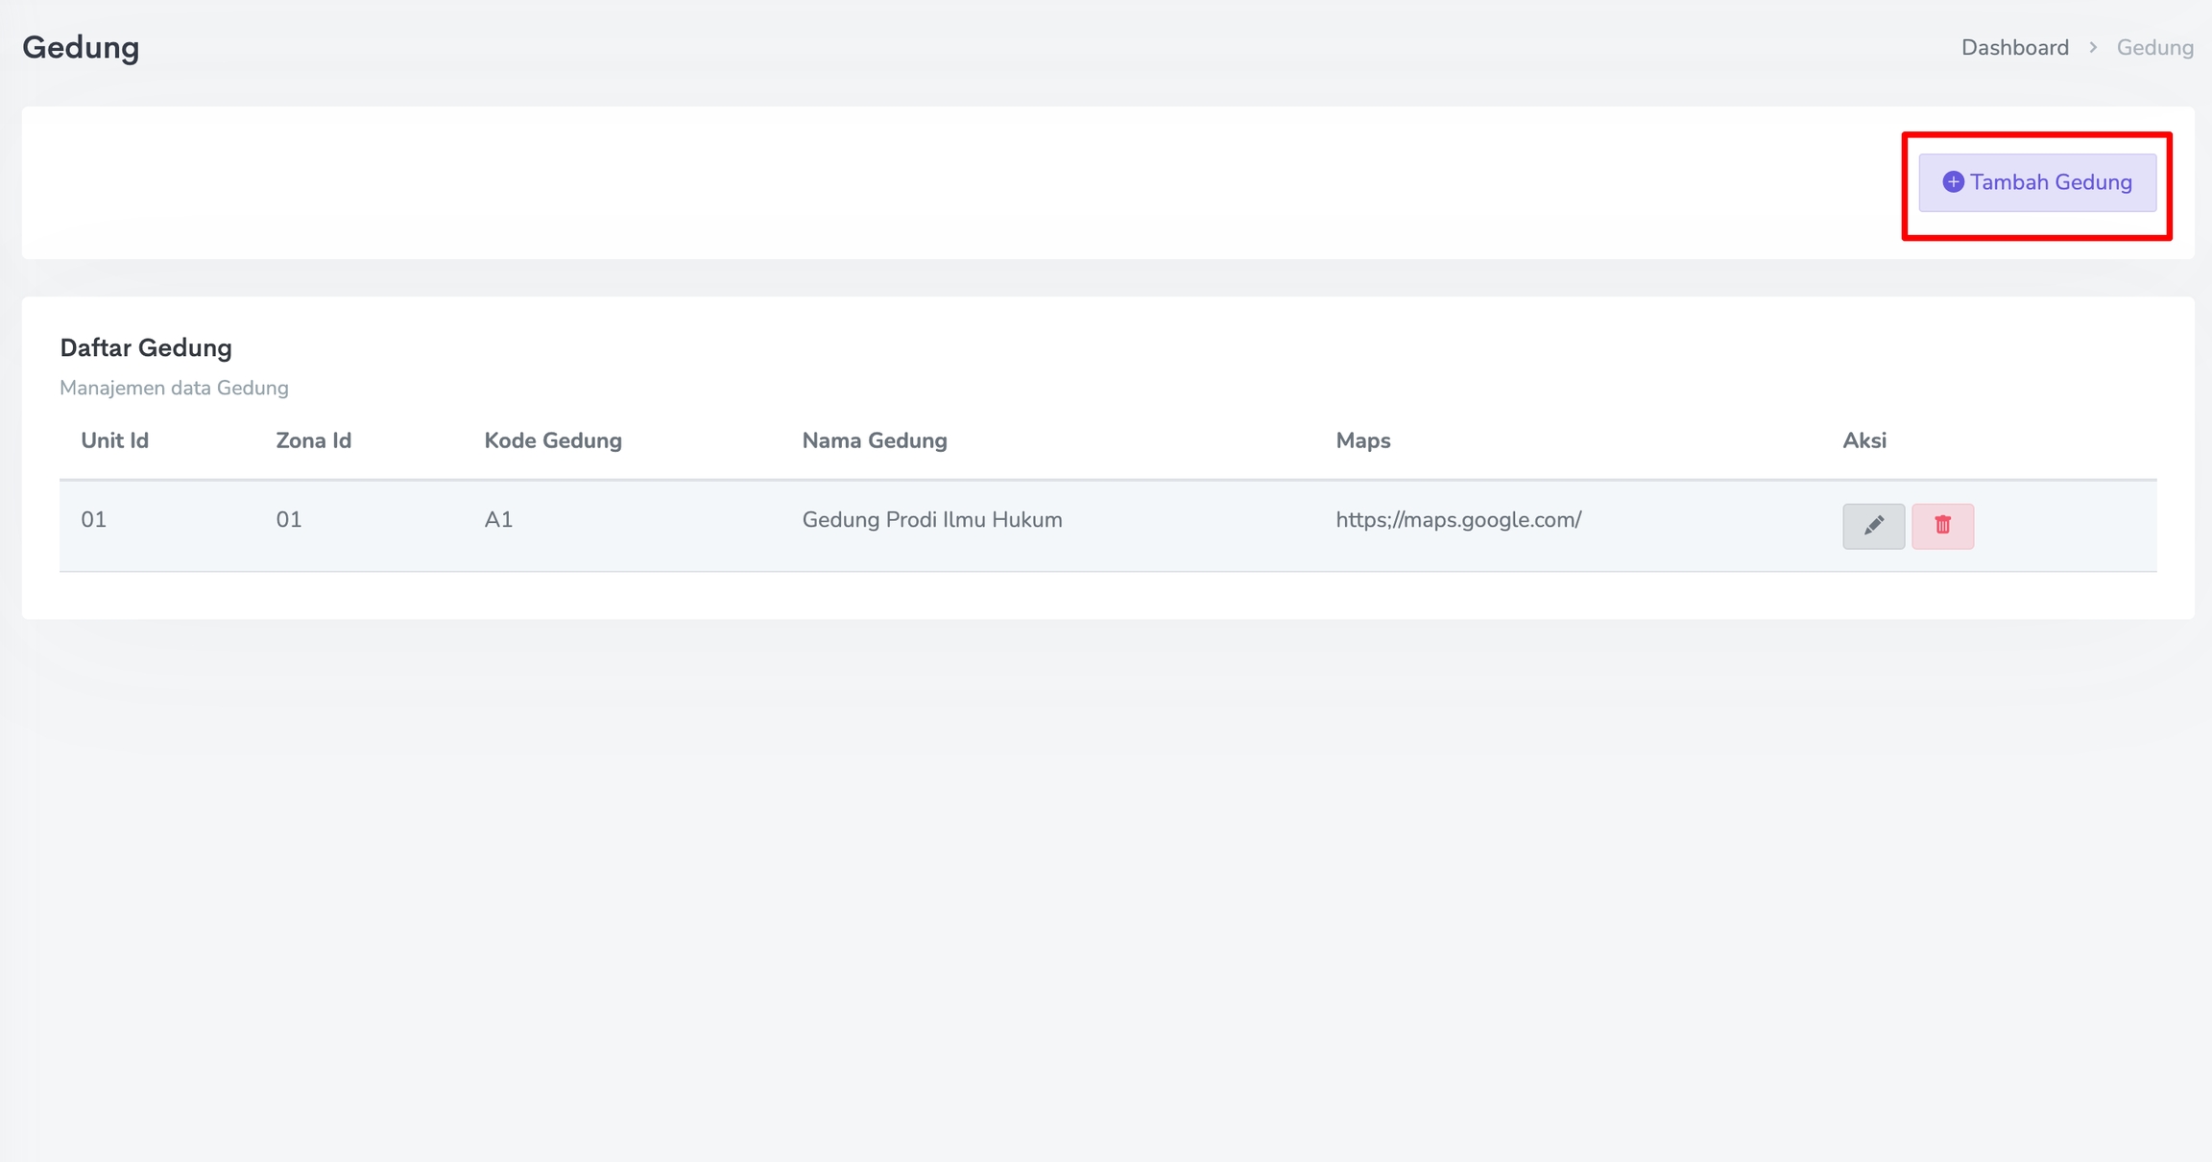Open the Dashboard breadcrumb link
This screenshot has width=2212, height=1162.
pos(2014,48)
